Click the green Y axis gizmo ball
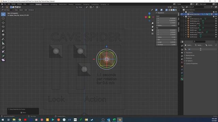218x122 pixels. (x=149, y=17)
